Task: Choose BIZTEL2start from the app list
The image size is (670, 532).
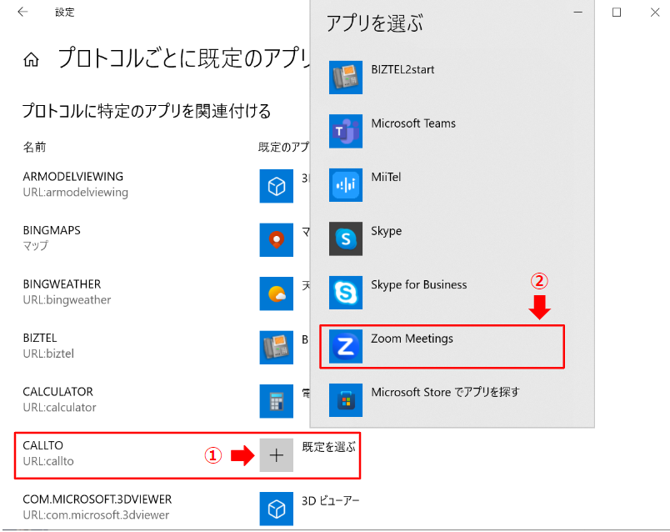Action: point(402,70)
